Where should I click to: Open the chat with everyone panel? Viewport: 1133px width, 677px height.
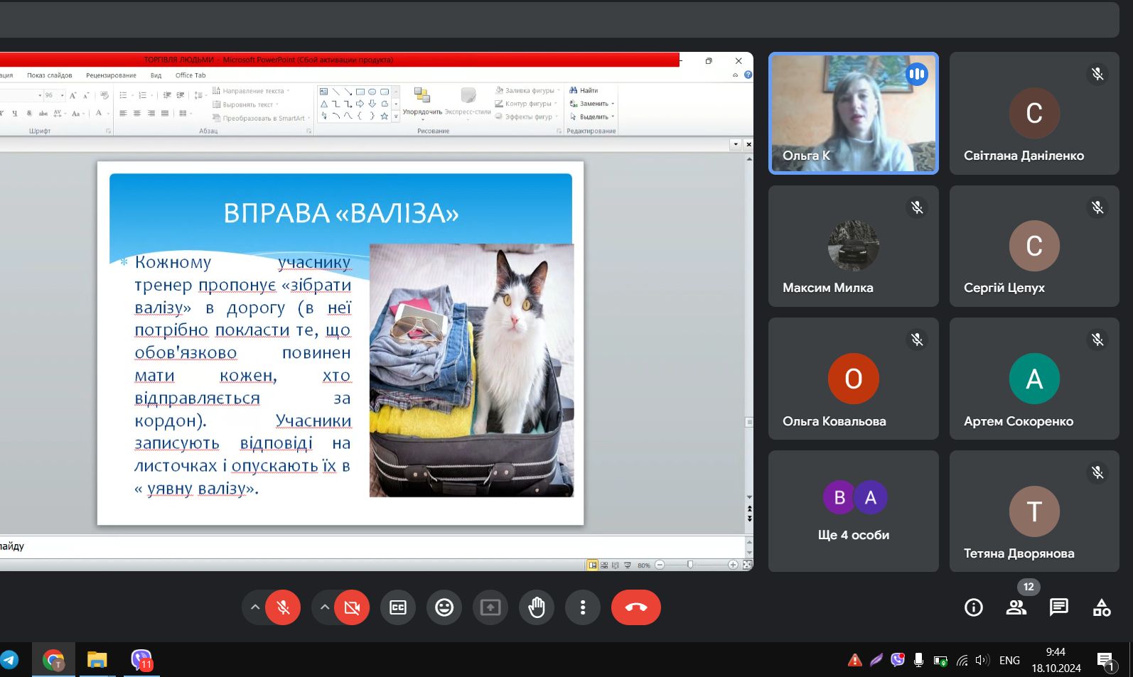point(1058,607)
